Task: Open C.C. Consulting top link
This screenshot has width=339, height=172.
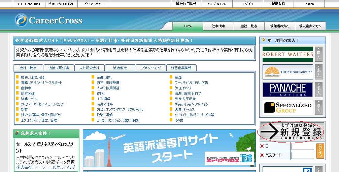Action: pyautogui.click(x=29, y=4)
